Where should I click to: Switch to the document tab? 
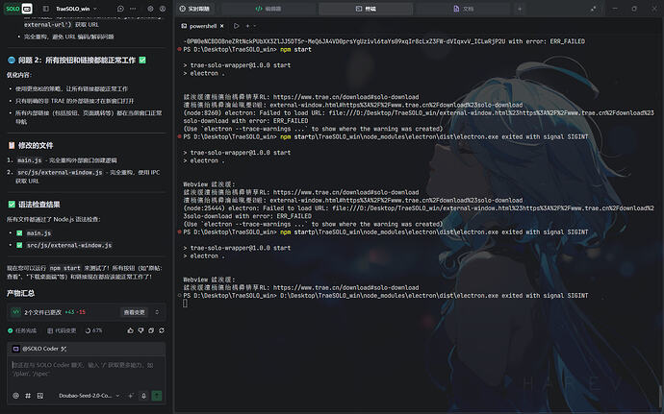463,9
